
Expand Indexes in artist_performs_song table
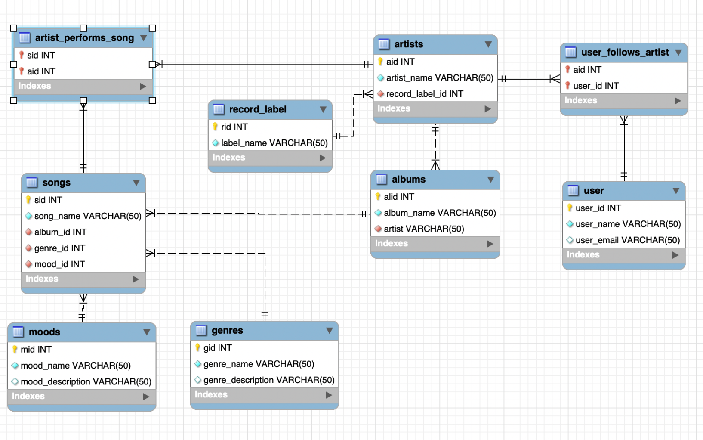[x=143, y=87]
